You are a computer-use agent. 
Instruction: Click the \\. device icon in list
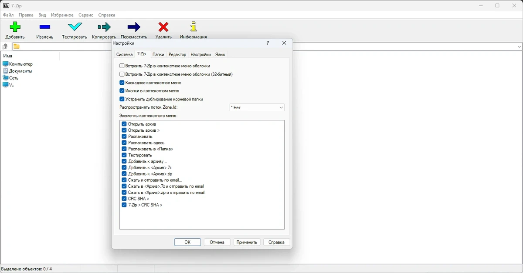tap(5, 85)
